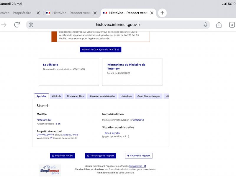Reload the page with the refresh icon
This screenshot has width=236, height=177.
click(x=17, y=25)
